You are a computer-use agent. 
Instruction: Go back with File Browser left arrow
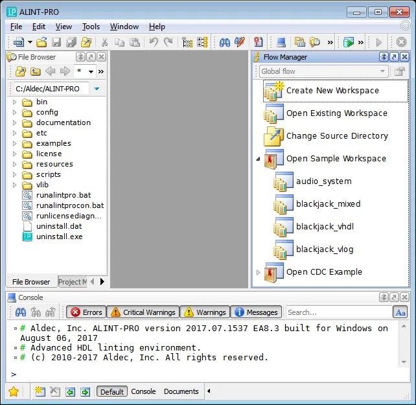tap(50, 71)
